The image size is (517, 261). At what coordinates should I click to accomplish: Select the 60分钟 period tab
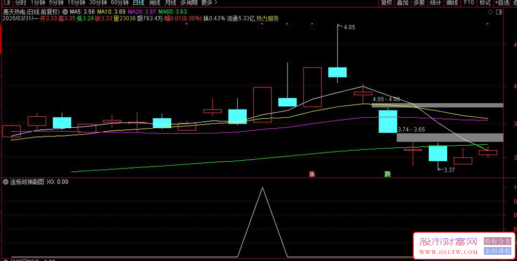point(120,3)
